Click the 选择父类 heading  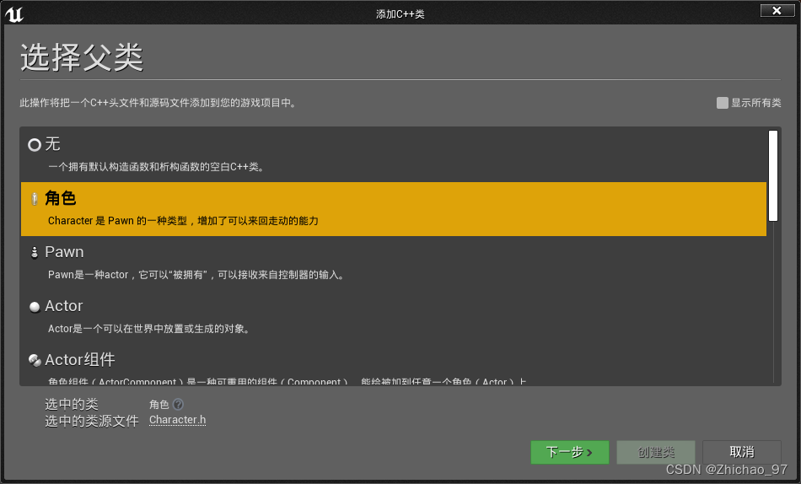click(x=82, y=56)
